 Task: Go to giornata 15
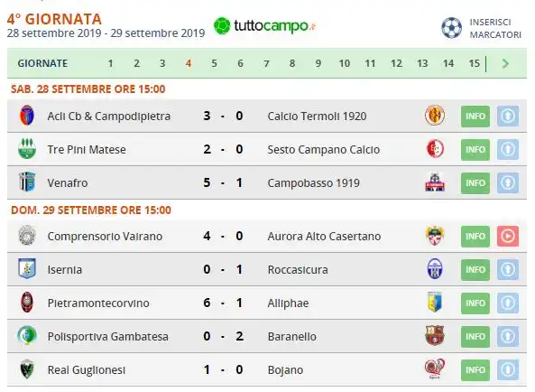474,63
